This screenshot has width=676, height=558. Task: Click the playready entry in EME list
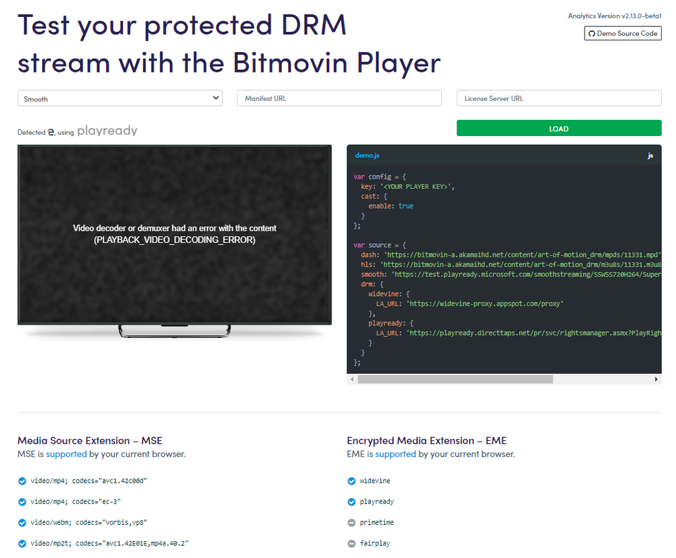[377, 502]
